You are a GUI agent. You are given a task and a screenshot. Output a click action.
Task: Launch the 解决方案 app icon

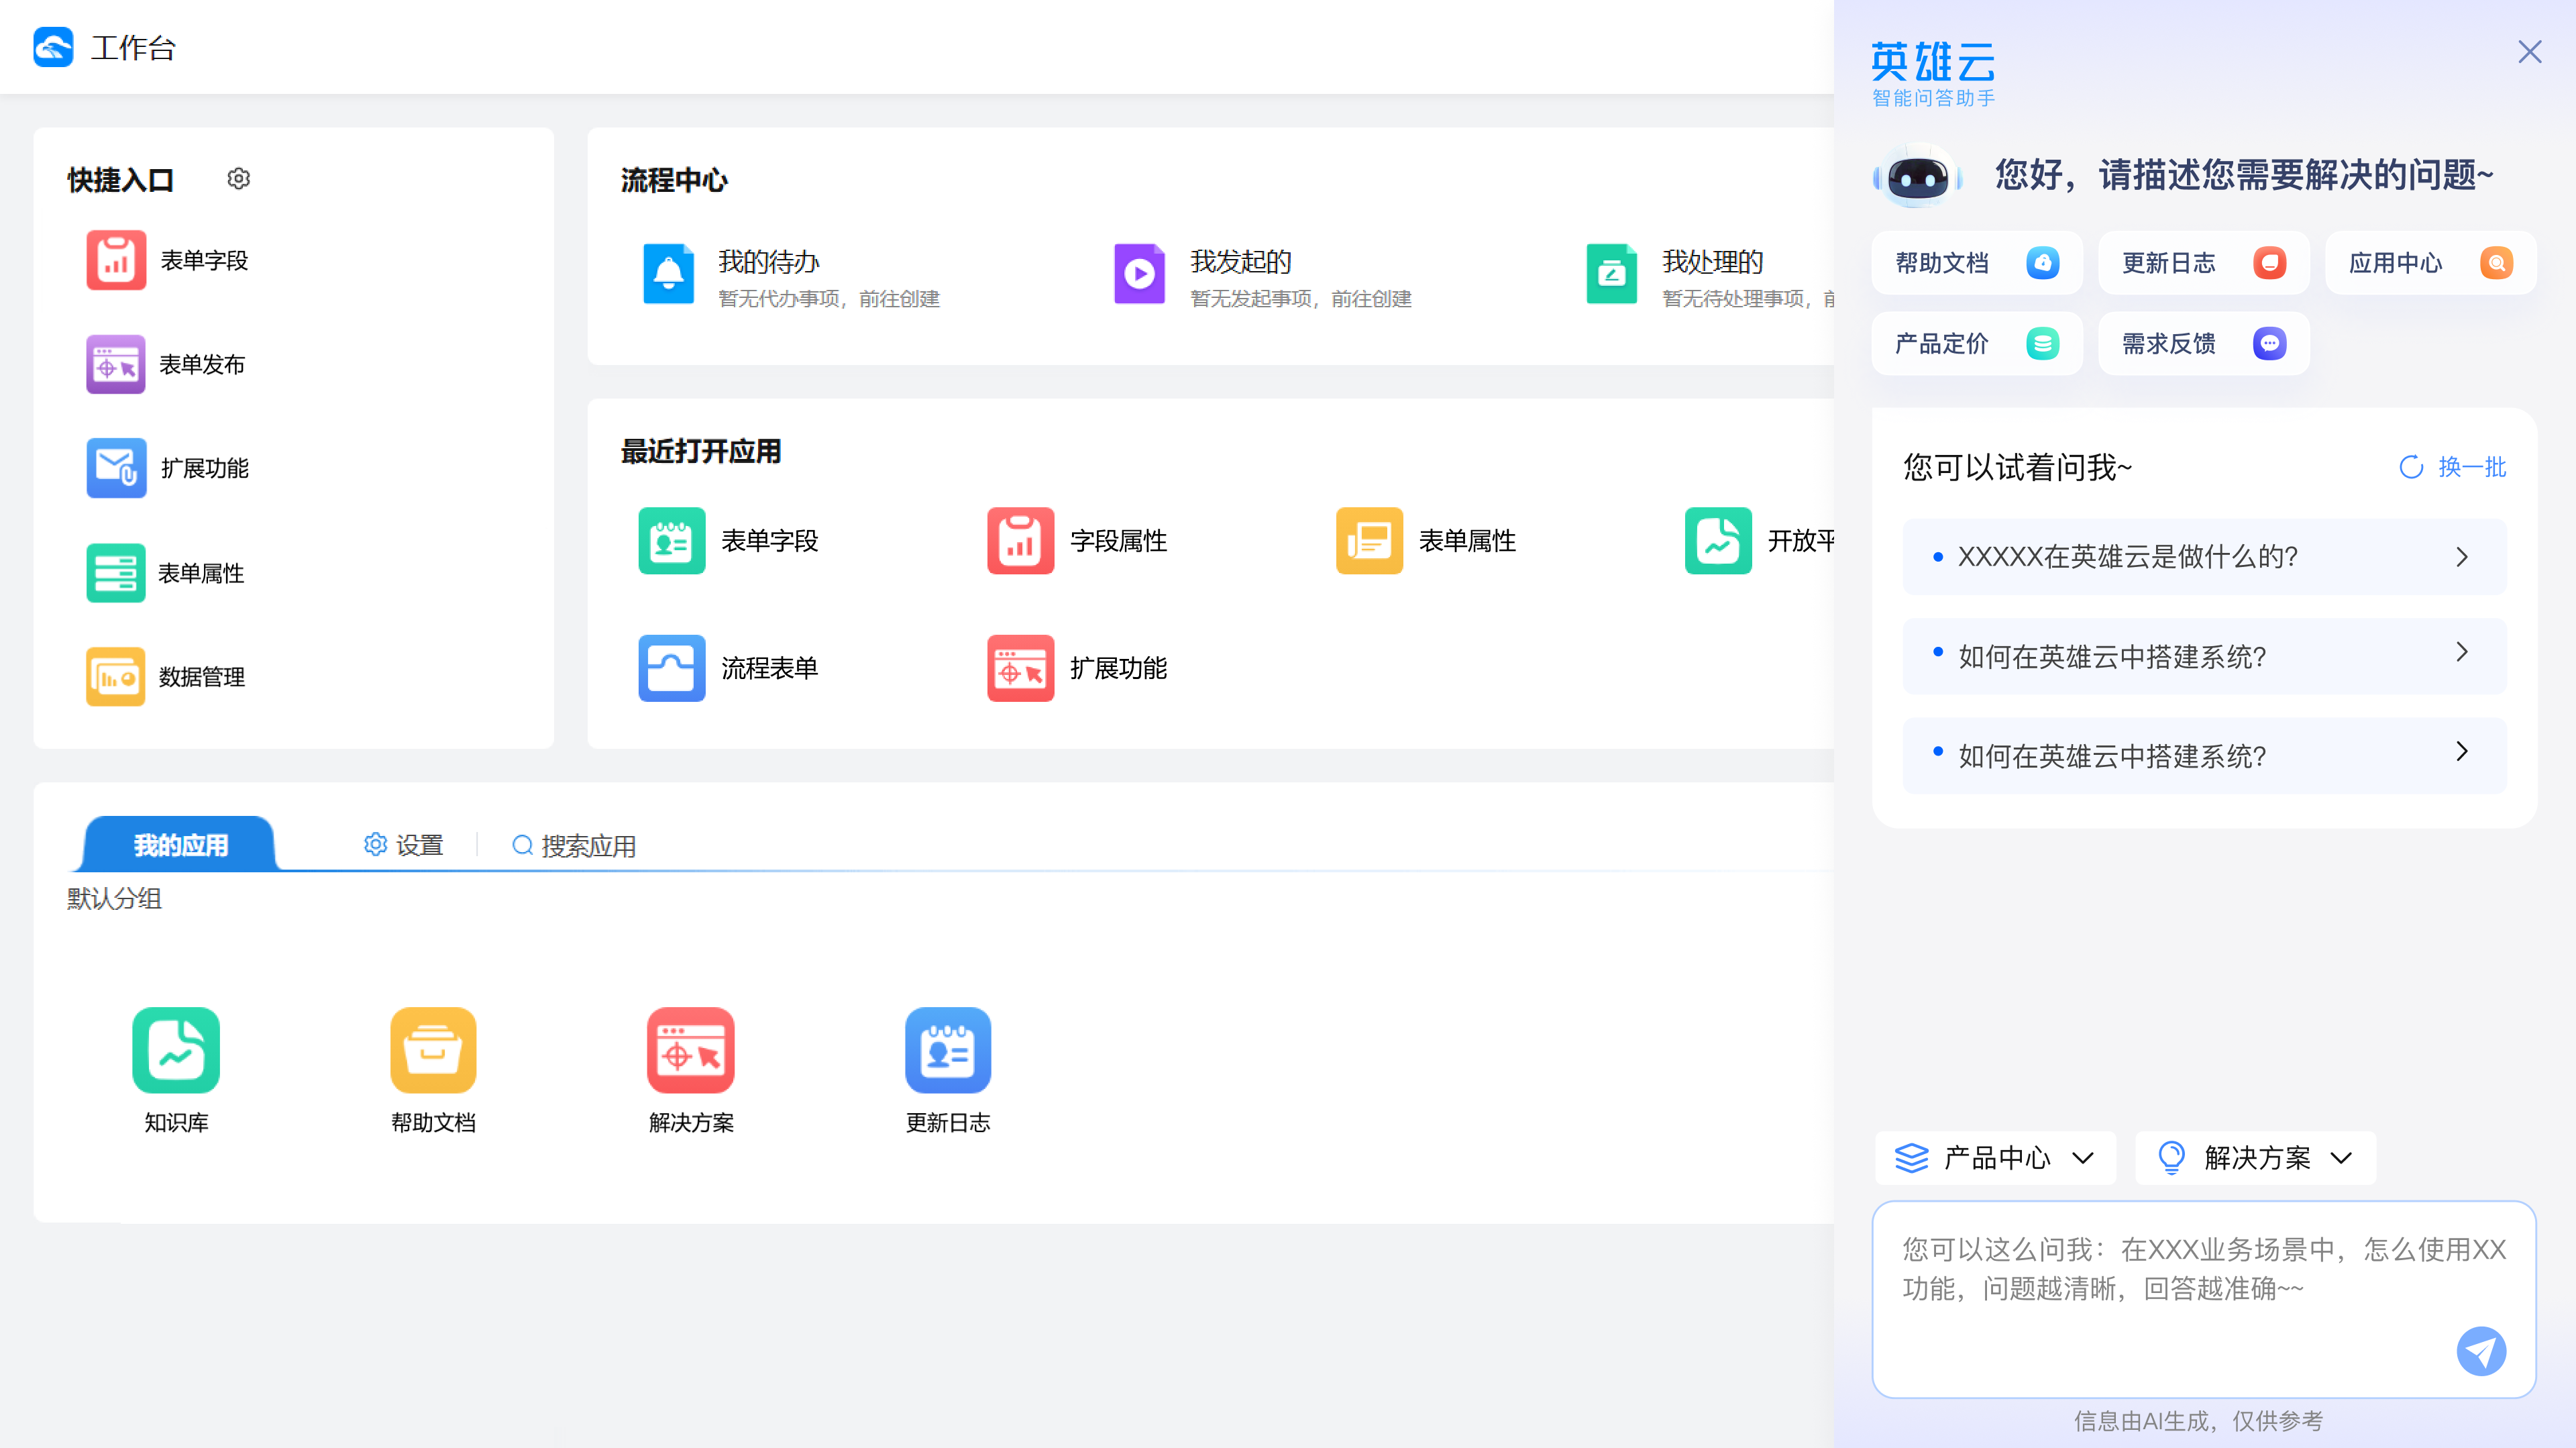pyautogui.click(x=691, y=1050)
